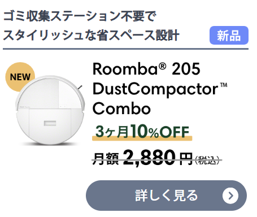
Task: Click the ゴミ収集ステーション不要で headline
Action: (x=80, y=16)
